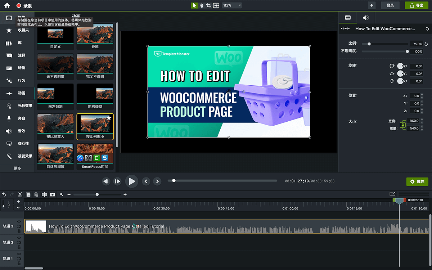
Task: Lock 轨道 2 with its padlock icon
Action: (x=19, y=247)
